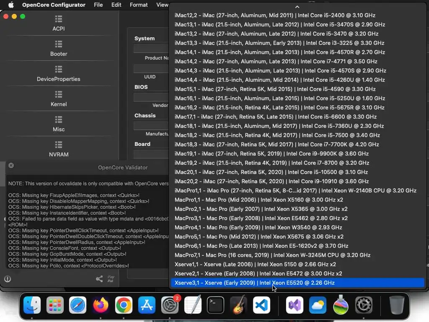
Task: Select the NVRAM sidebar section
Action: 59,149
